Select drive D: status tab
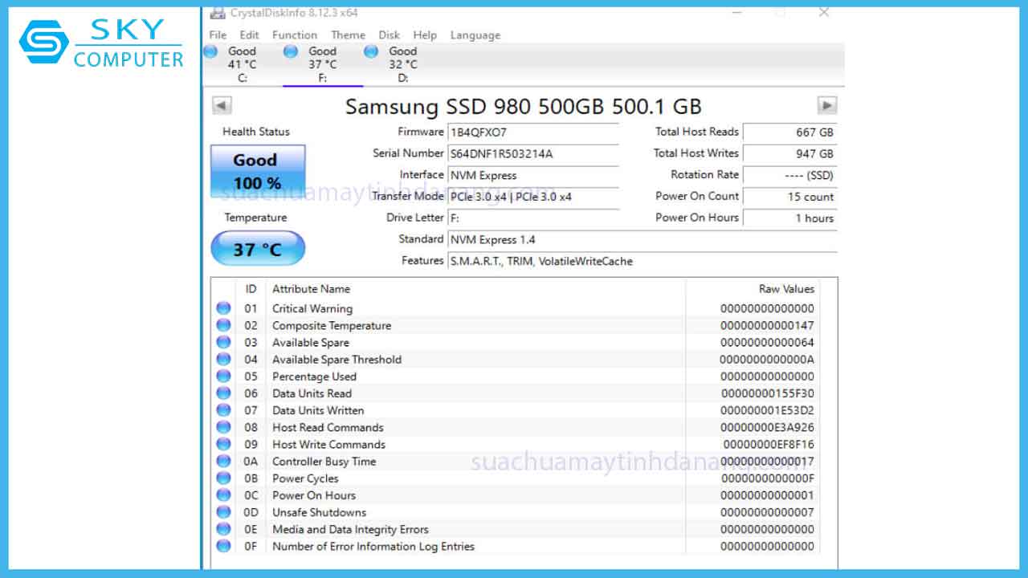 click(402, 64)
